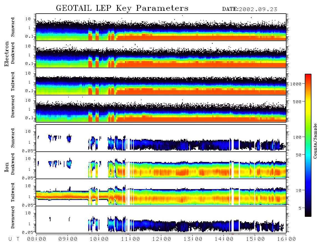Click the "500" colorbar tick label
This screenshot has height=244, width=317.
[x=297, y=101]
